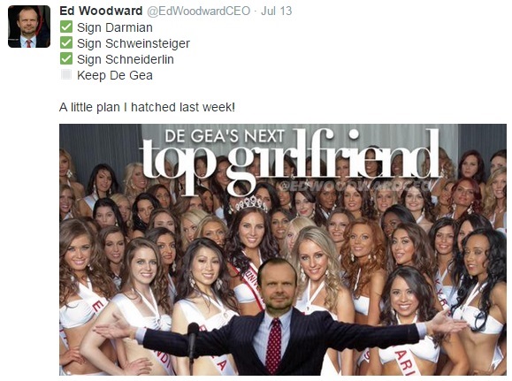Image resolution: width=512 pixels, height=381 pixels.
Task: Click green checkmark beside Sign Schweinsteiger
Action: pyautogui.click(x=66, y=42)
